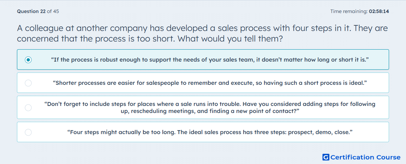The height and width of the screenshot is (164, 406).
Task: Click the "Four steps might actually be too long" sentence
Action: (210, 132)
